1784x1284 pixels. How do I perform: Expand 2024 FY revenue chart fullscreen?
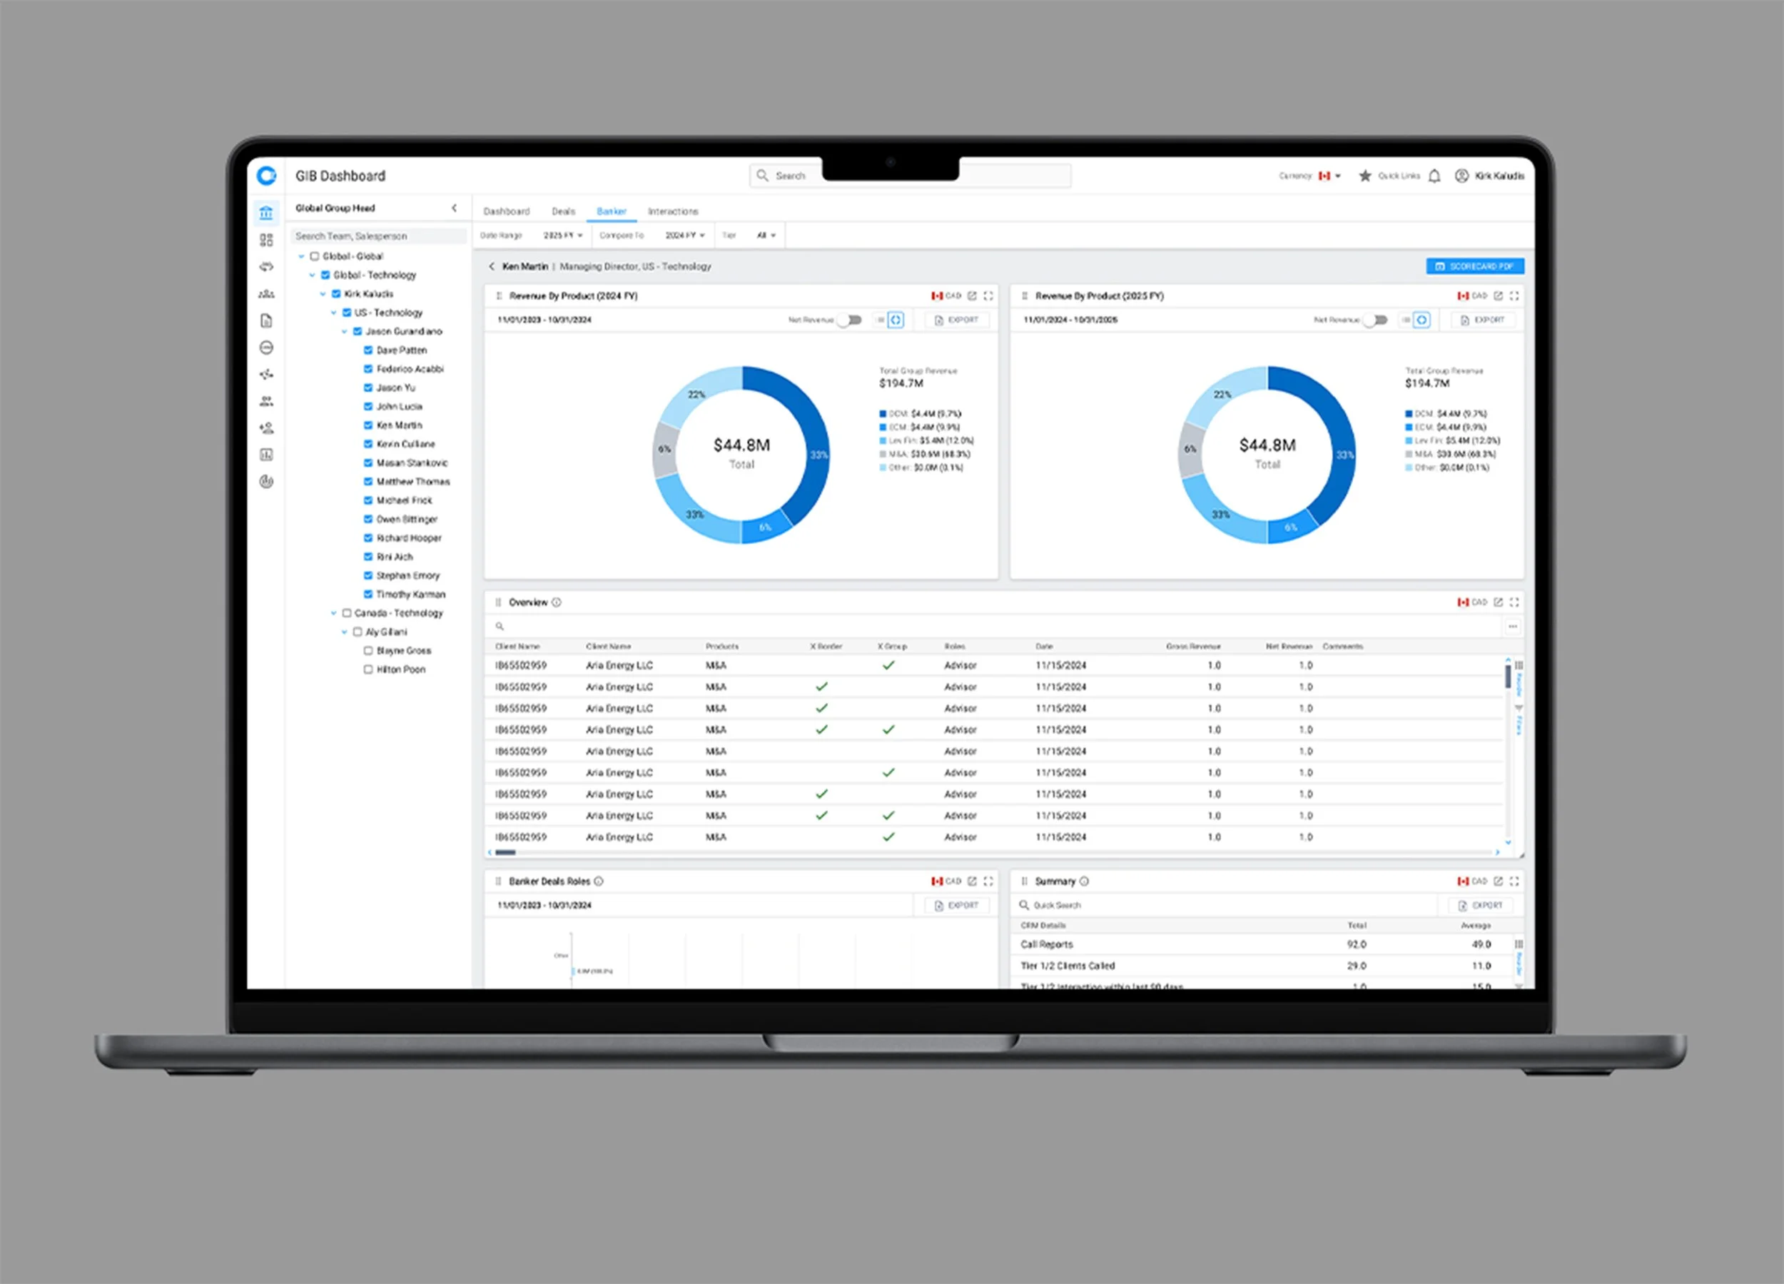[988, 295]
